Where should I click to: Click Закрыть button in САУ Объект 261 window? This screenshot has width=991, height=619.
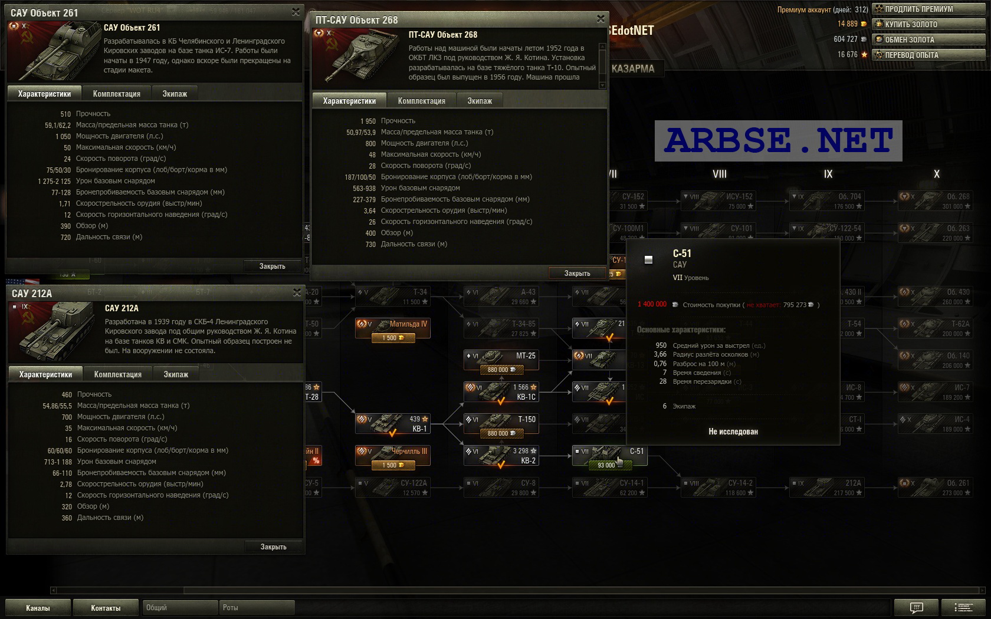point(272,266)
